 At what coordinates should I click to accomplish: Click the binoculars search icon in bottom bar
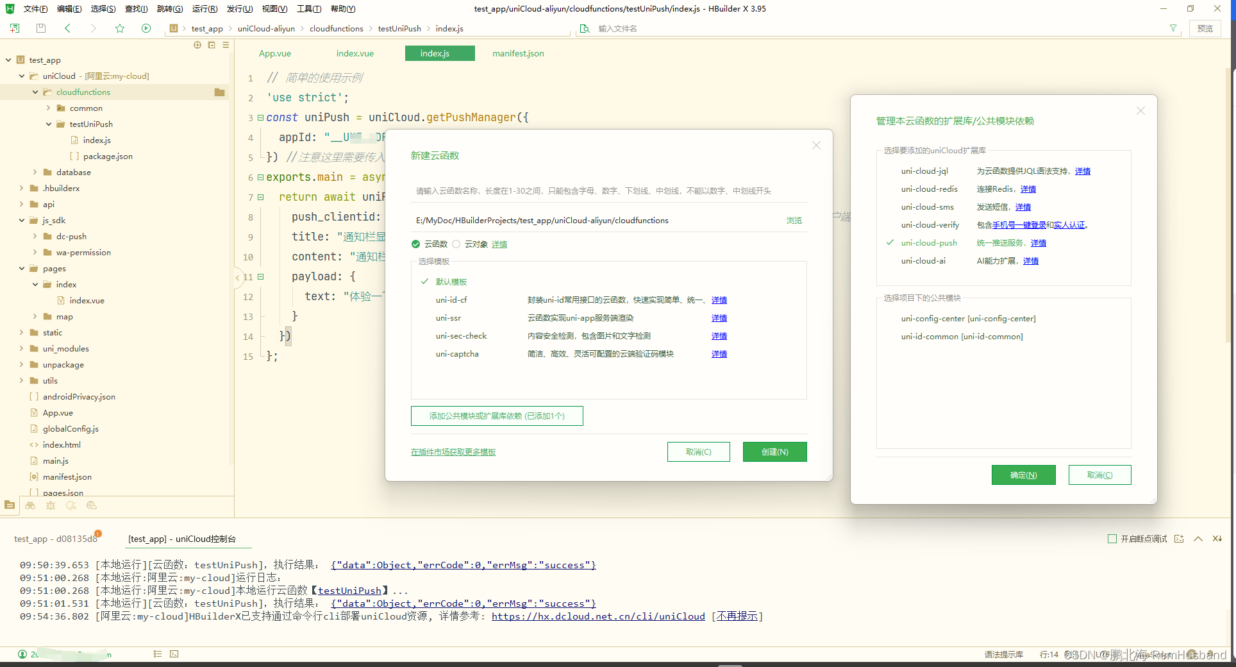coord(30,505)
